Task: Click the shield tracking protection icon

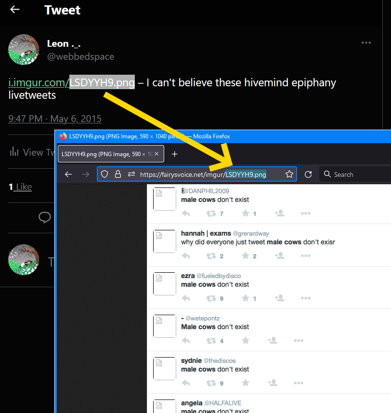Action: [x=104, y=174]
